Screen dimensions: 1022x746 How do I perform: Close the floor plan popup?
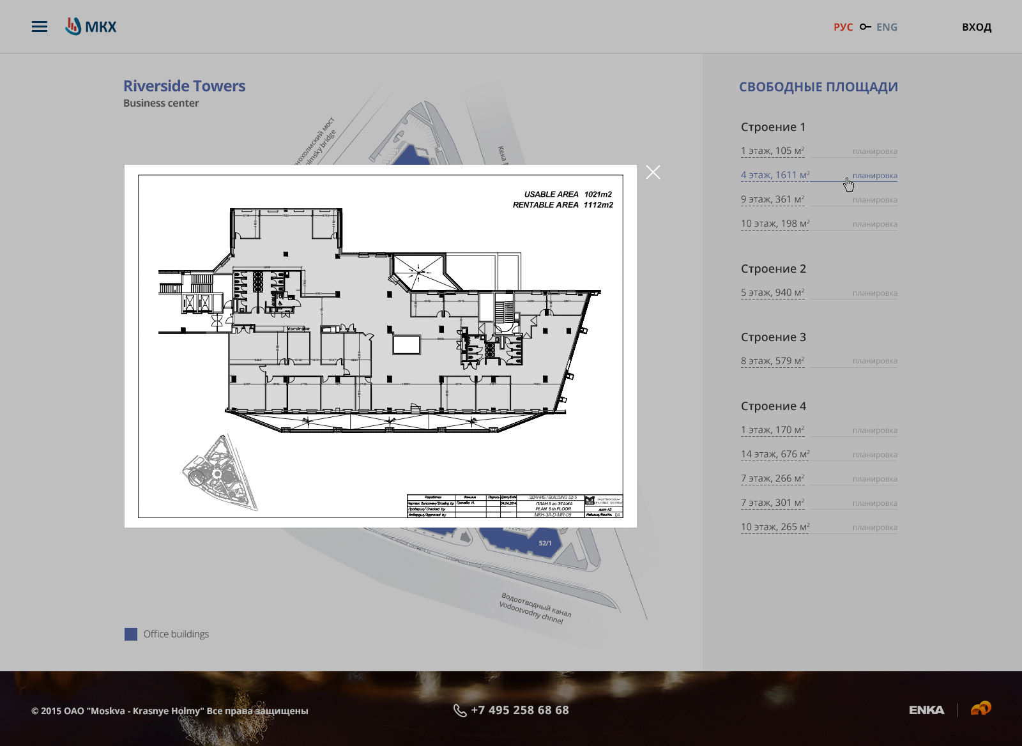pyautogui.click(x=653, y=172)
